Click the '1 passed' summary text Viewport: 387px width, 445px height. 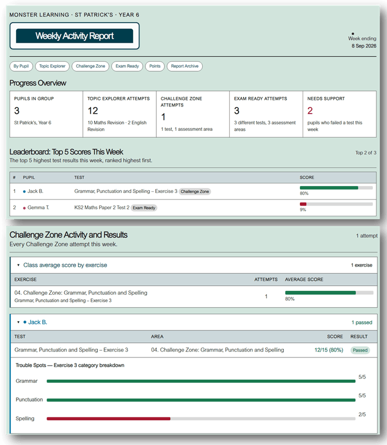point(362,322)
